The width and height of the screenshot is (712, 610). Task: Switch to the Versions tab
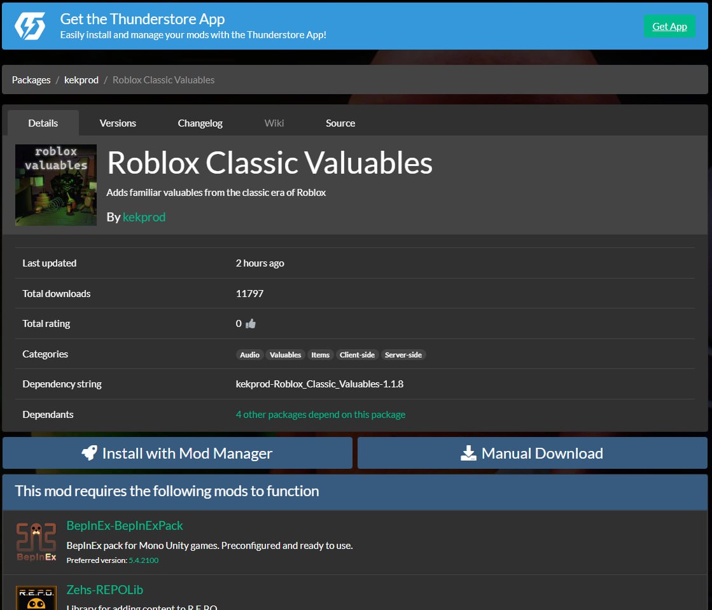(118, 123)
